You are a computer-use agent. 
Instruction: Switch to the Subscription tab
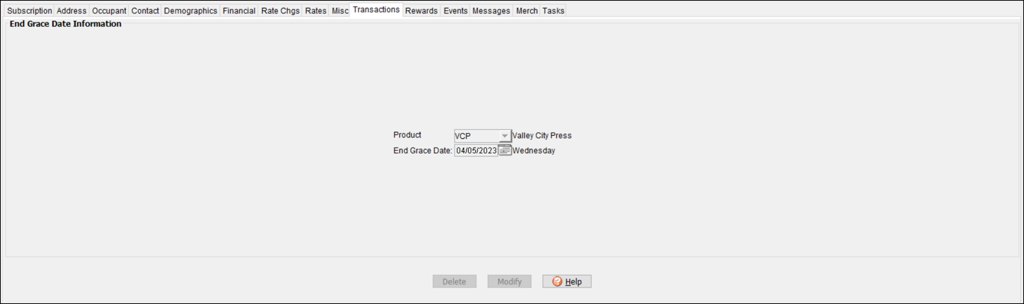point(30,11)
